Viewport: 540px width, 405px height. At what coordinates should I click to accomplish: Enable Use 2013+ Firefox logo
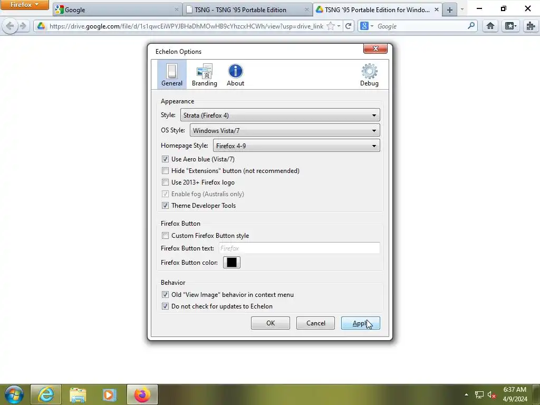pos(165,182)
